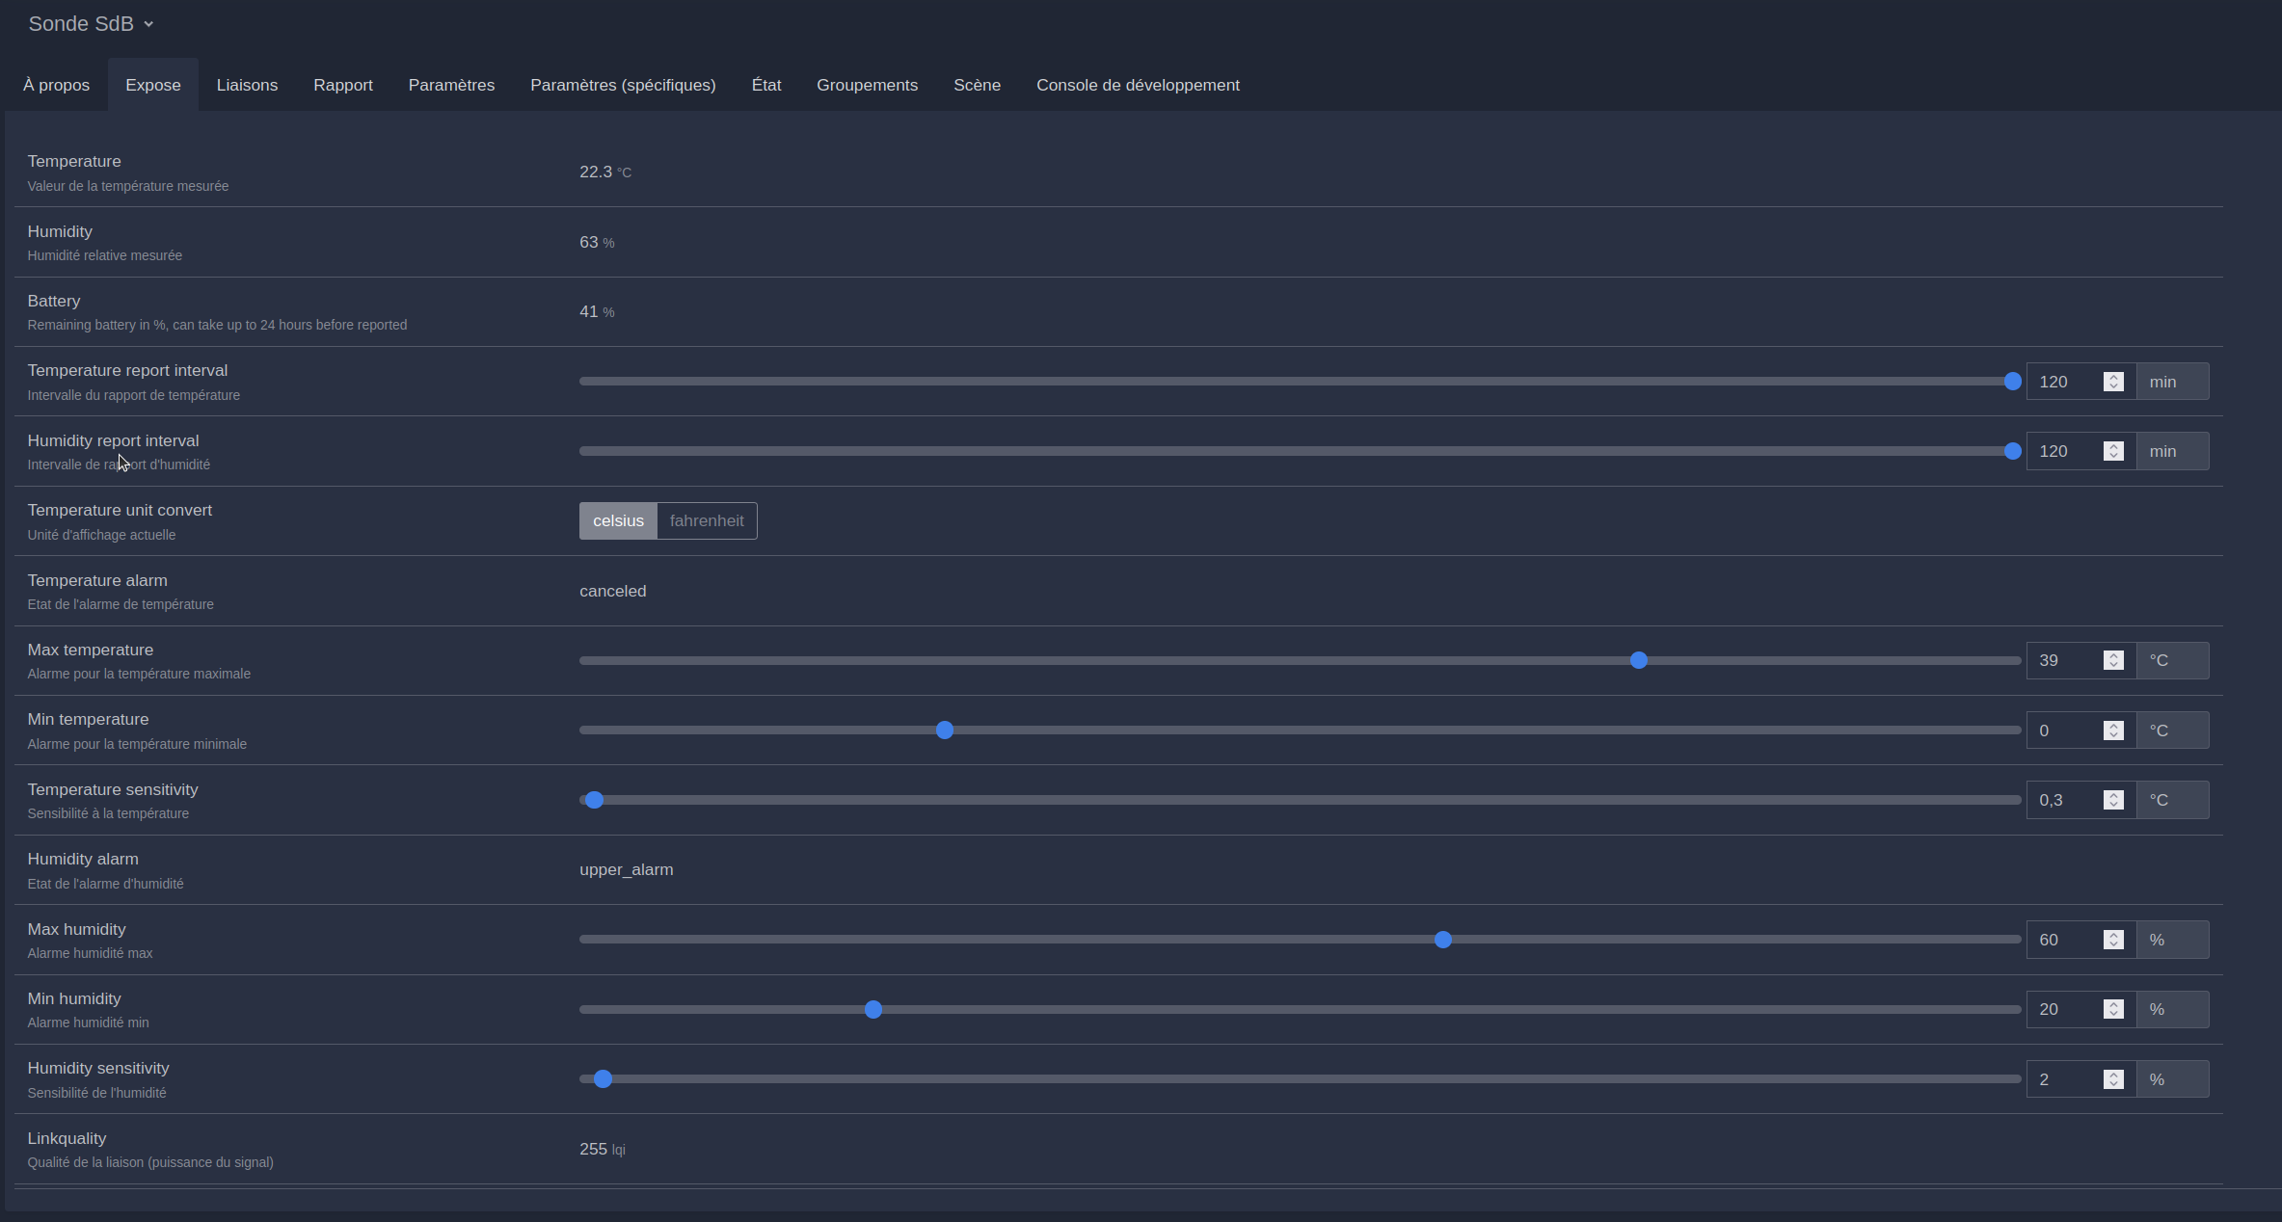The height and width of the screenshot is (1222, 2282).
Task: Expand the Sonde SdB device dropdown
Action: (91, 24)
